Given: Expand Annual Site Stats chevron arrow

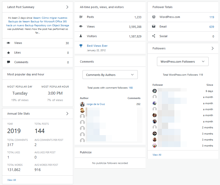Looking at the screenshot, I should (x=67, y=114).
